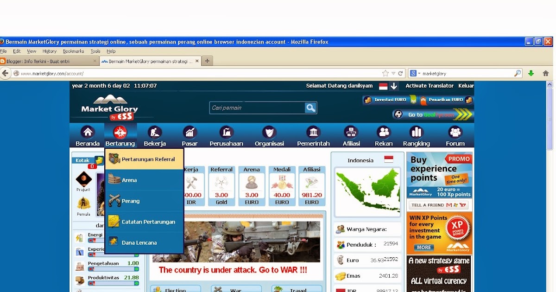The image size is (556, 292).
Task: Click Activate Translator link
Action: coord(430,86)
